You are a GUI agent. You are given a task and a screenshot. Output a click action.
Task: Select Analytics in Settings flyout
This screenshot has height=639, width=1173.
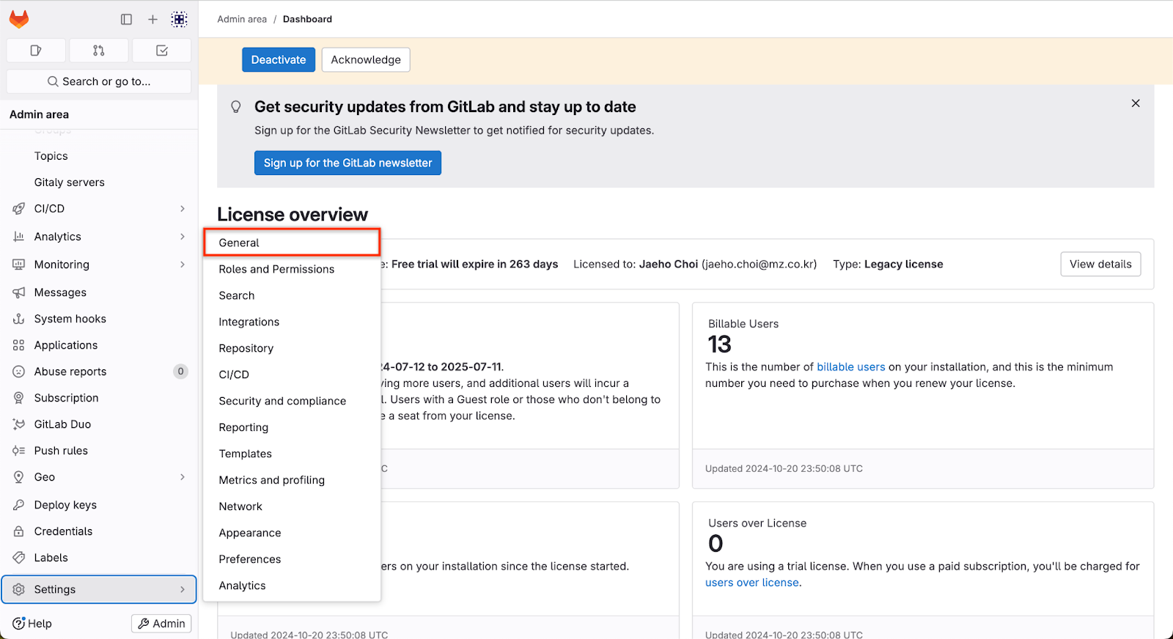click(292, 586)
